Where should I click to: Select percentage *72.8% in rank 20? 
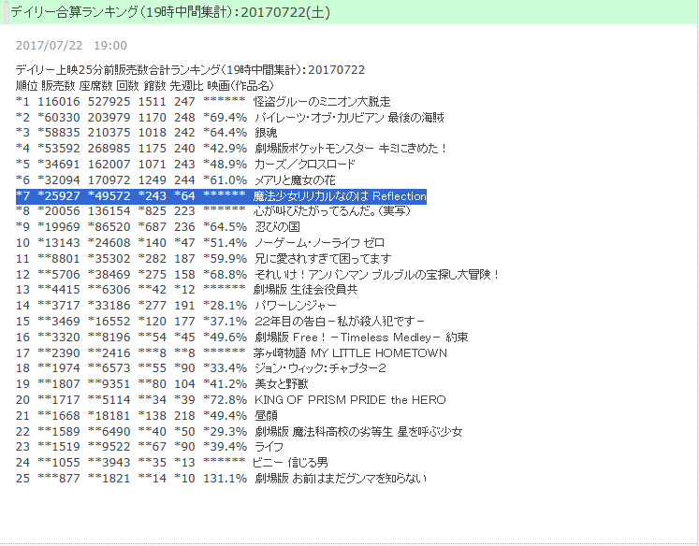point(226,400)
